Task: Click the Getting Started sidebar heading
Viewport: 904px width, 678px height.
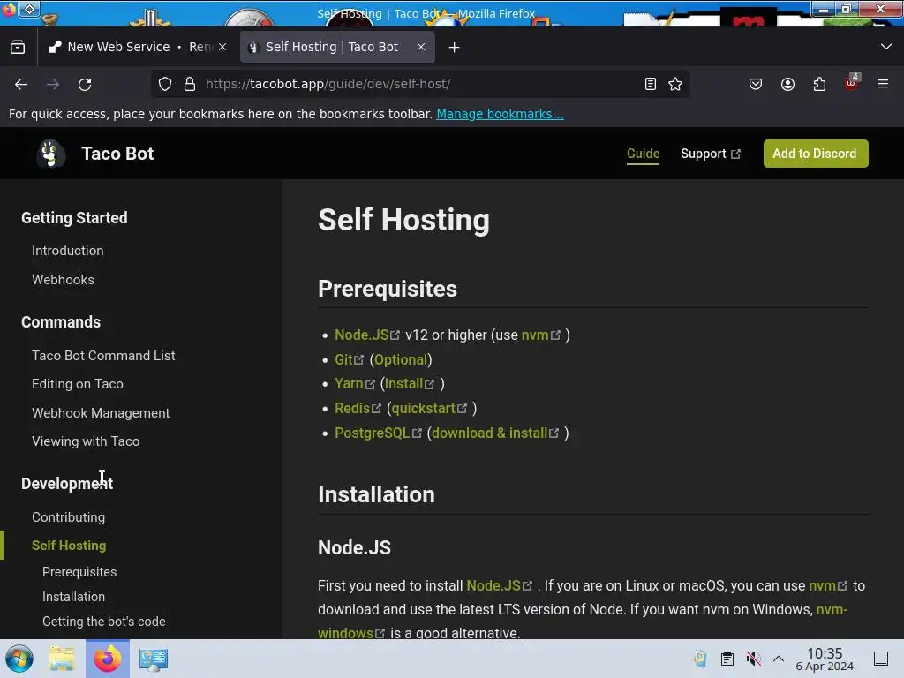Action: pyautogui.click(x=74, y=218)
